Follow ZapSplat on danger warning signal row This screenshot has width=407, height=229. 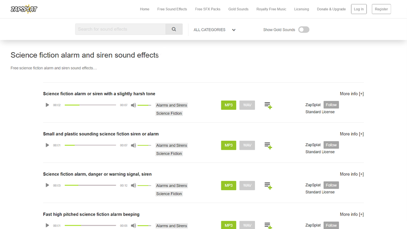pos(331,185)
